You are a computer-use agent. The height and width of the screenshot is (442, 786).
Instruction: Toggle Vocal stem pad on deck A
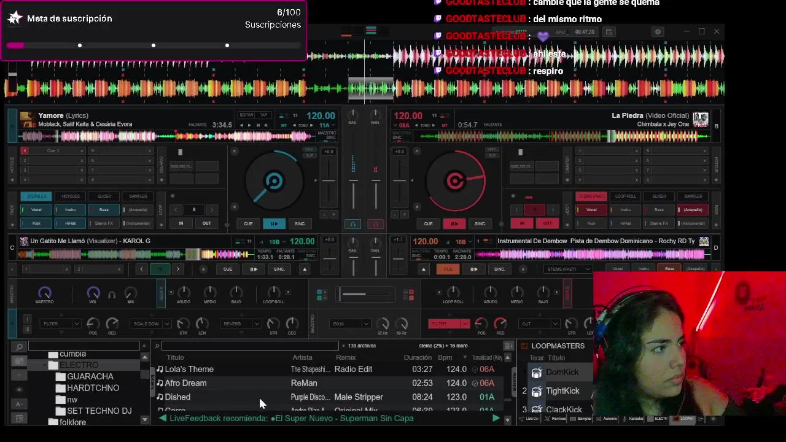pos(36,210)
